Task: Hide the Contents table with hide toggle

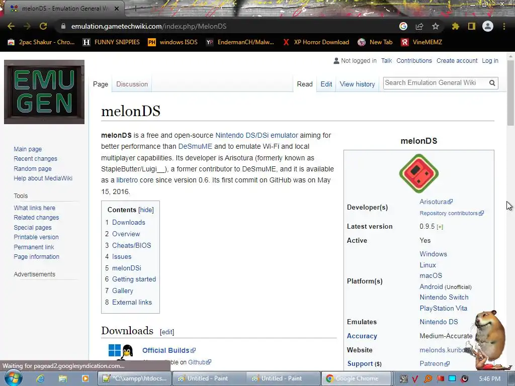Action: point(146,210)
